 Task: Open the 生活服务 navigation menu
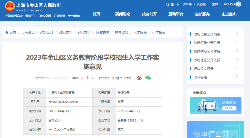202,14
